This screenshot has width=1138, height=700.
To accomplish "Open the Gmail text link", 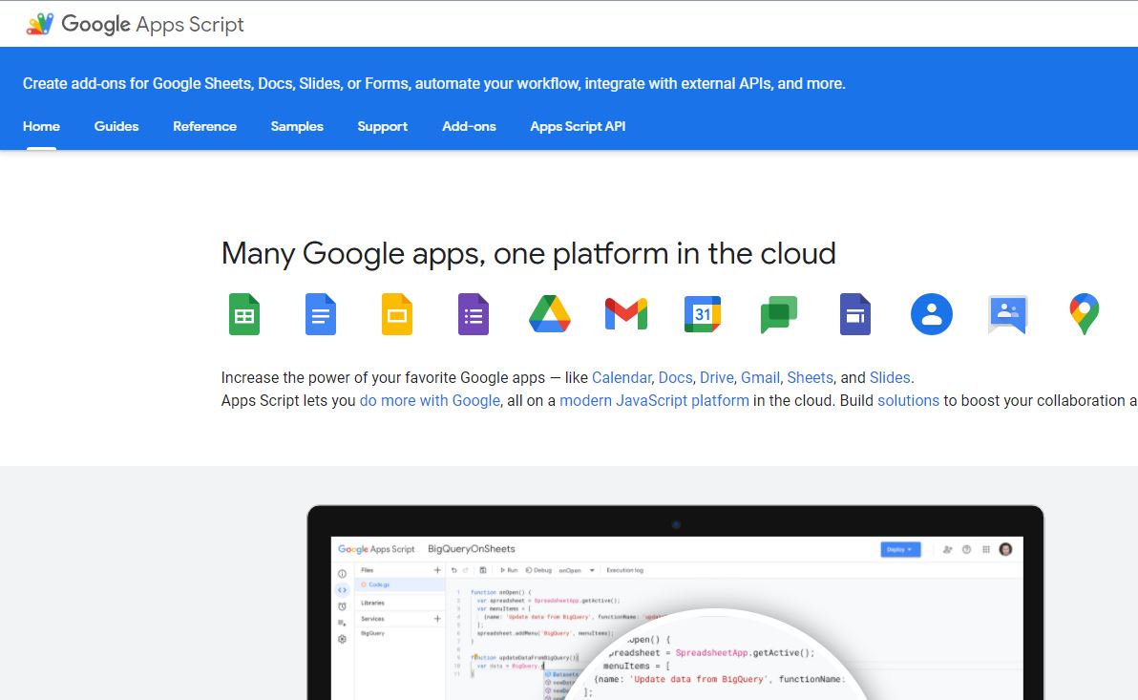I will coord(760,377).
